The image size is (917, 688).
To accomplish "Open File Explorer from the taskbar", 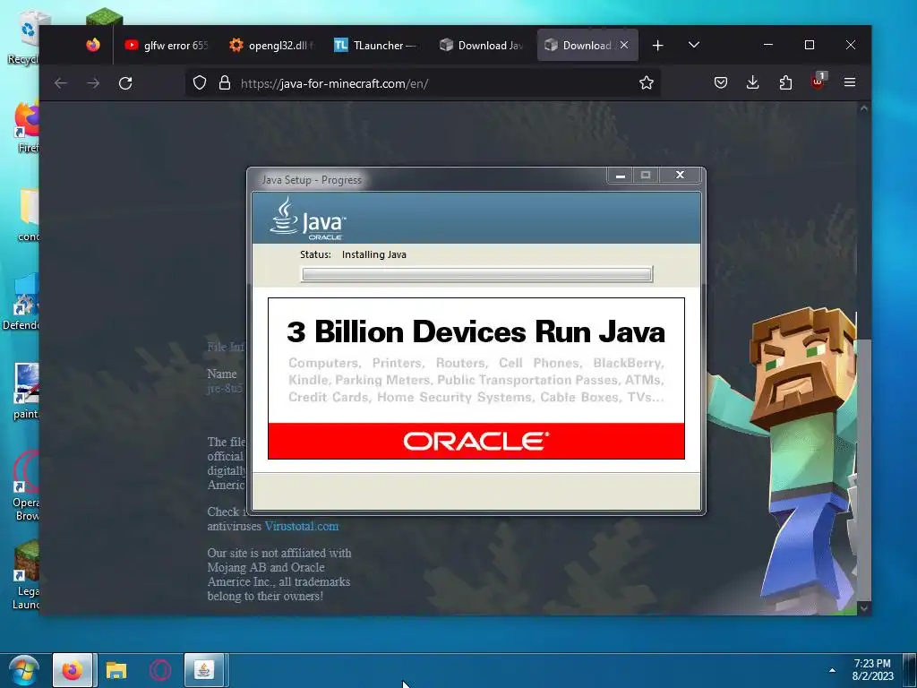I will (116, 670).
